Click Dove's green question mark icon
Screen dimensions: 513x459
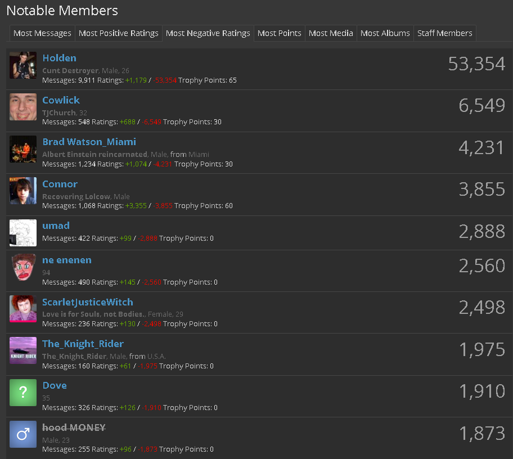pos(23,393)
